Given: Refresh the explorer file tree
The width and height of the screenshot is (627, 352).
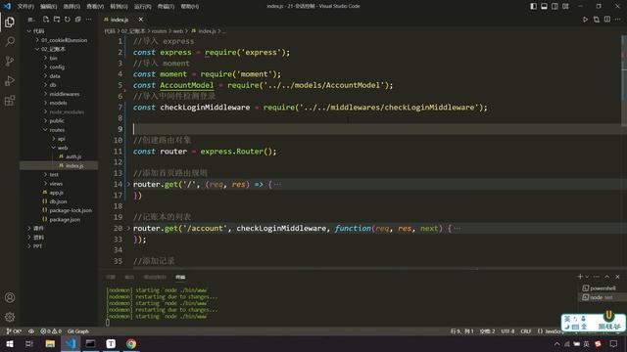Looking at the screenshot, I should click(68, 20).
